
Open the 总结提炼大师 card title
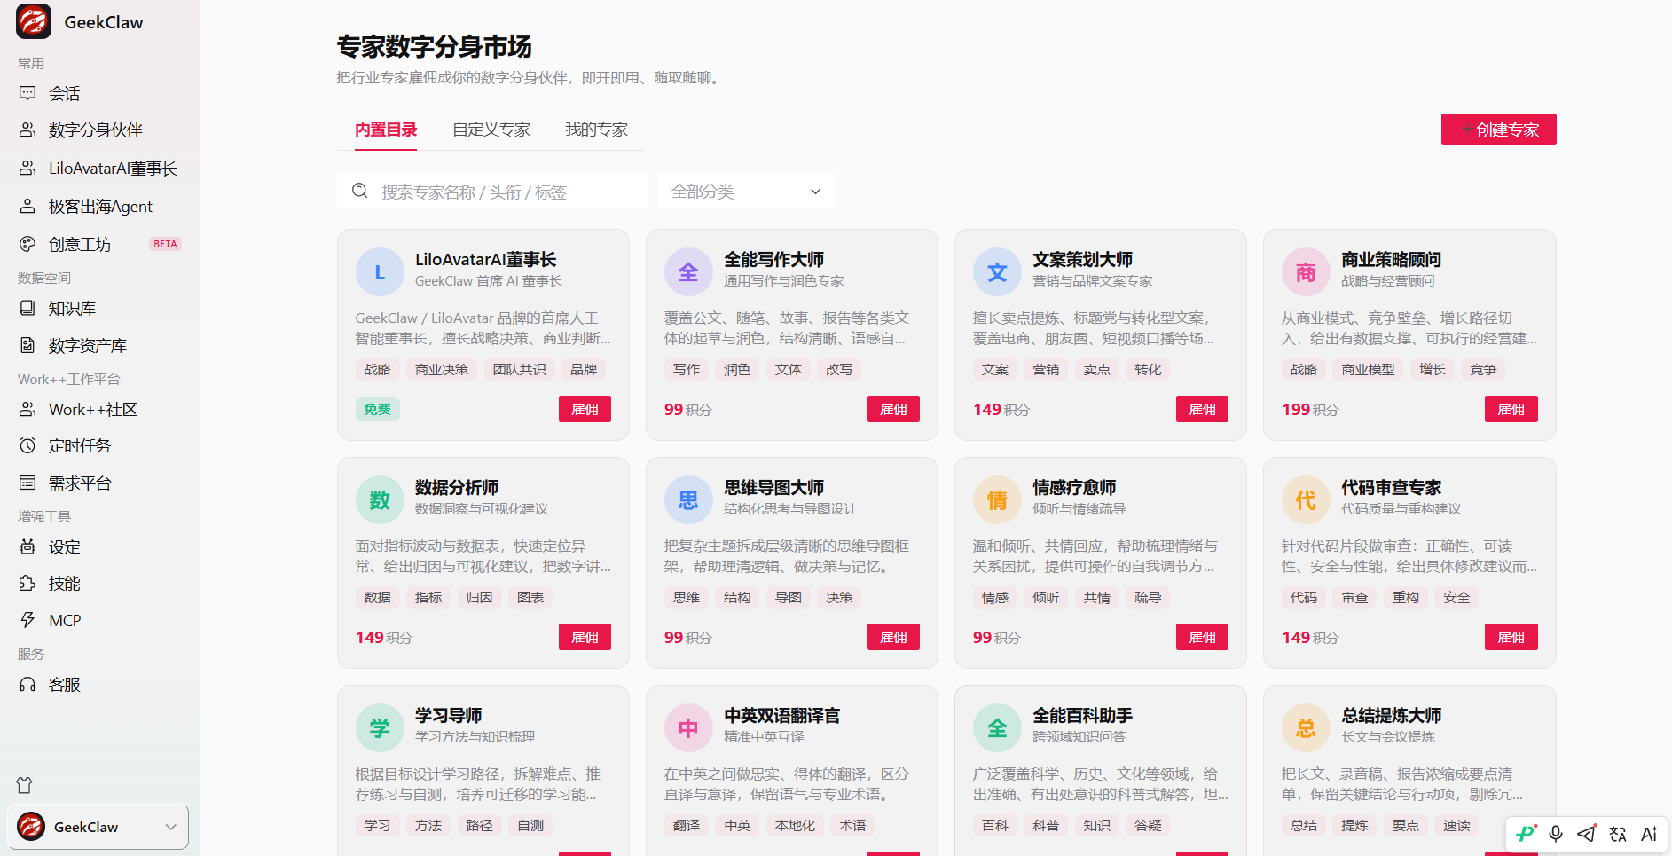pyautogui.click(x=1391, y=715)
